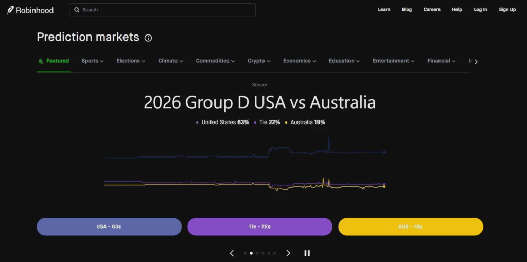Viewport: 527px width, 262px height.
Task: Select the fifth carousel dot
Action: [x=269, y=253]
